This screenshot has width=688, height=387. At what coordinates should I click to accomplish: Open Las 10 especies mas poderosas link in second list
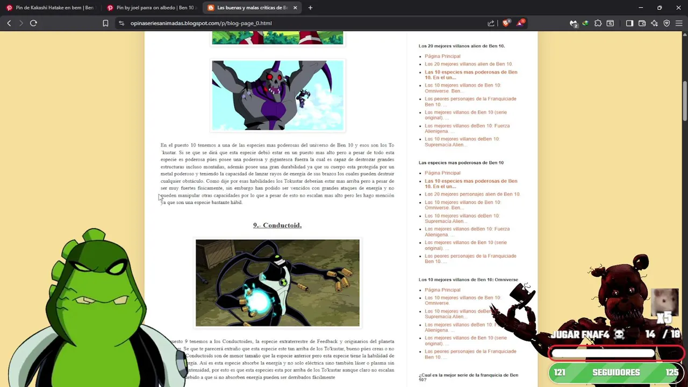[x=471, y=184]
